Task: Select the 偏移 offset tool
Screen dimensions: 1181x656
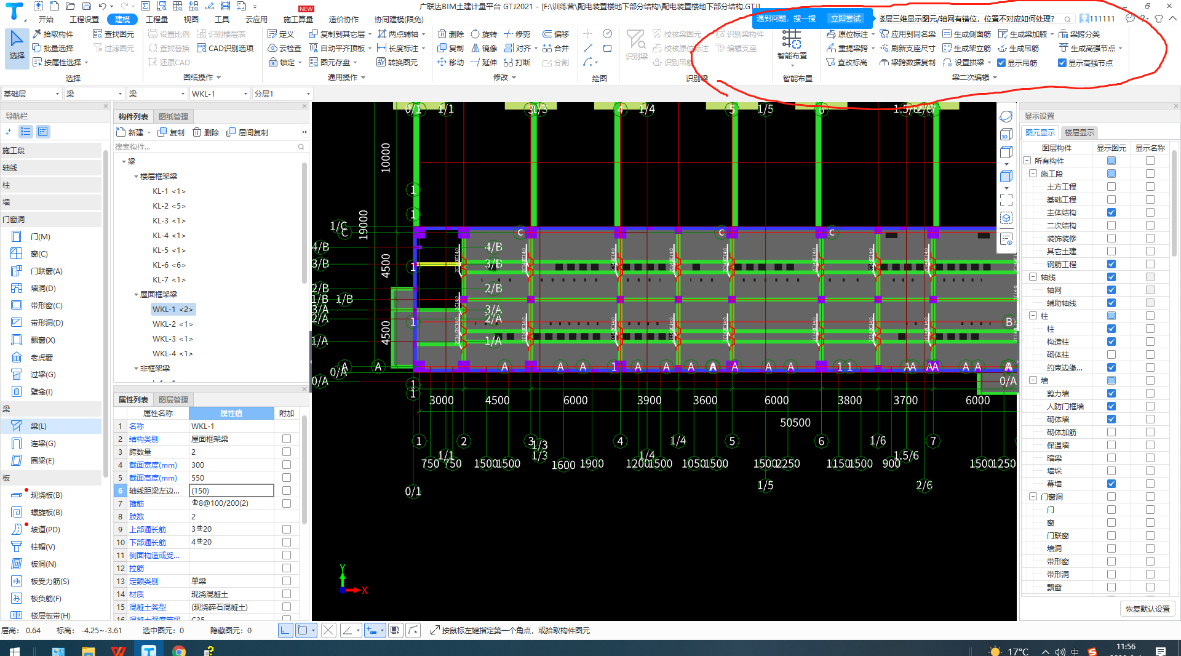Action: 556,34
